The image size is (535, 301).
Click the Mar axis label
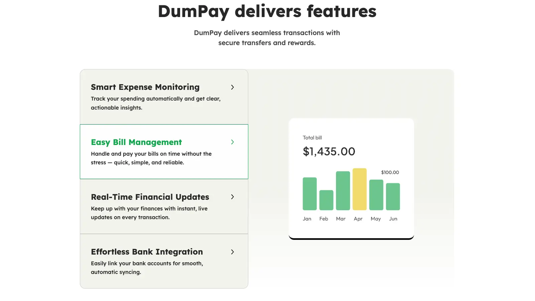coord(341,219)
